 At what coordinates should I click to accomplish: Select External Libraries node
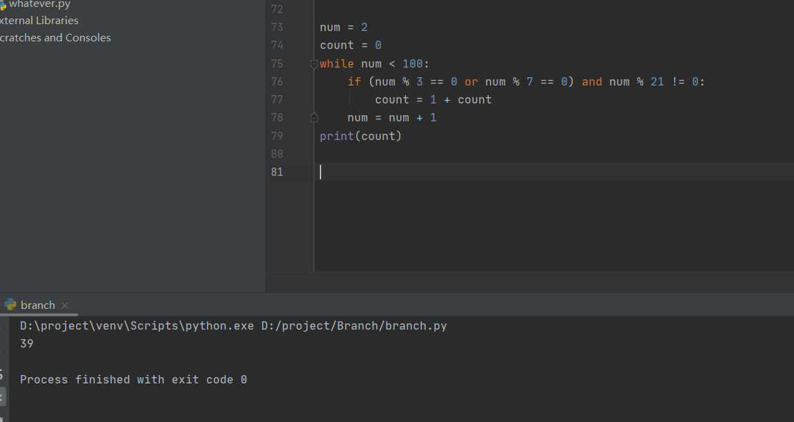coord(39,21)
